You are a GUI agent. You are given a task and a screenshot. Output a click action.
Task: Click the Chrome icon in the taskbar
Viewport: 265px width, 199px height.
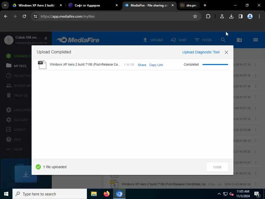[x=119, y=194]
